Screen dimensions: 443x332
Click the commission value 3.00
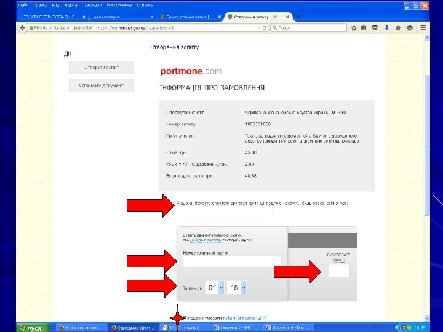249,164
